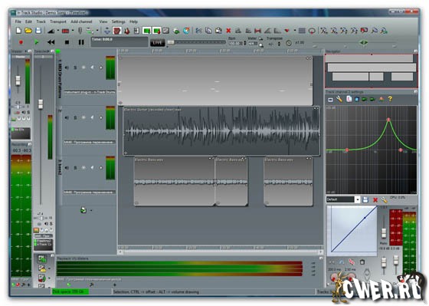Toggle the LIVE input button

pos(157,42)
